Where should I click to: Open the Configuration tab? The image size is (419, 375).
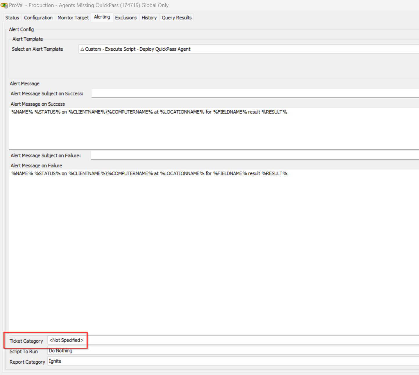38,18
